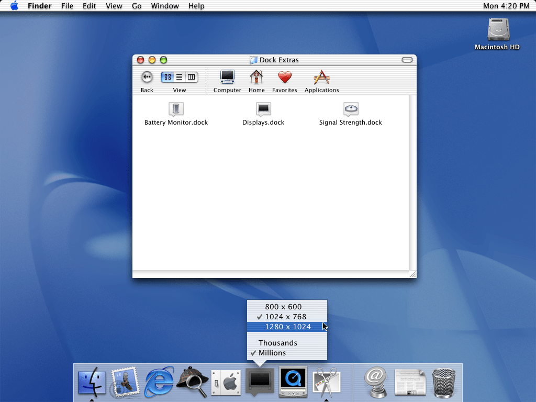Choose 800 x 600 resolution

[283, 307]
